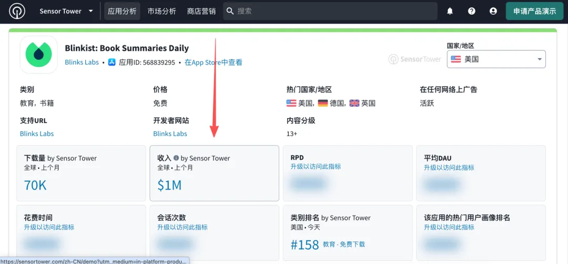The image size is (568, 264).
Task: Click the 活跃 advertising status text
Action: click(427, 103)
